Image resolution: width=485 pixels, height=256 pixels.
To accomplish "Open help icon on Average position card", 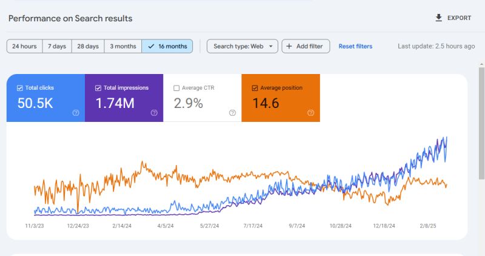I will tap(311, 113).
